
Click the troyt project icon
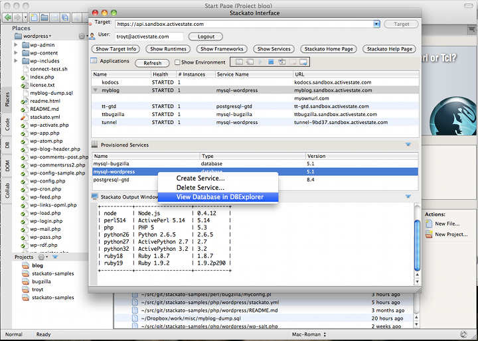25,289
